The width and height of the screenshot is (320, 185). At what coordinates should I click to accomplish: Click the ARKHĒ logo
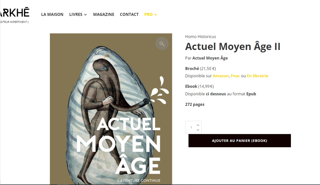(14, 15)
